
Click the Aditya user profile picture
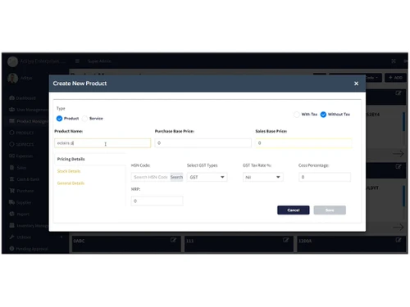(x=12, y=78)
